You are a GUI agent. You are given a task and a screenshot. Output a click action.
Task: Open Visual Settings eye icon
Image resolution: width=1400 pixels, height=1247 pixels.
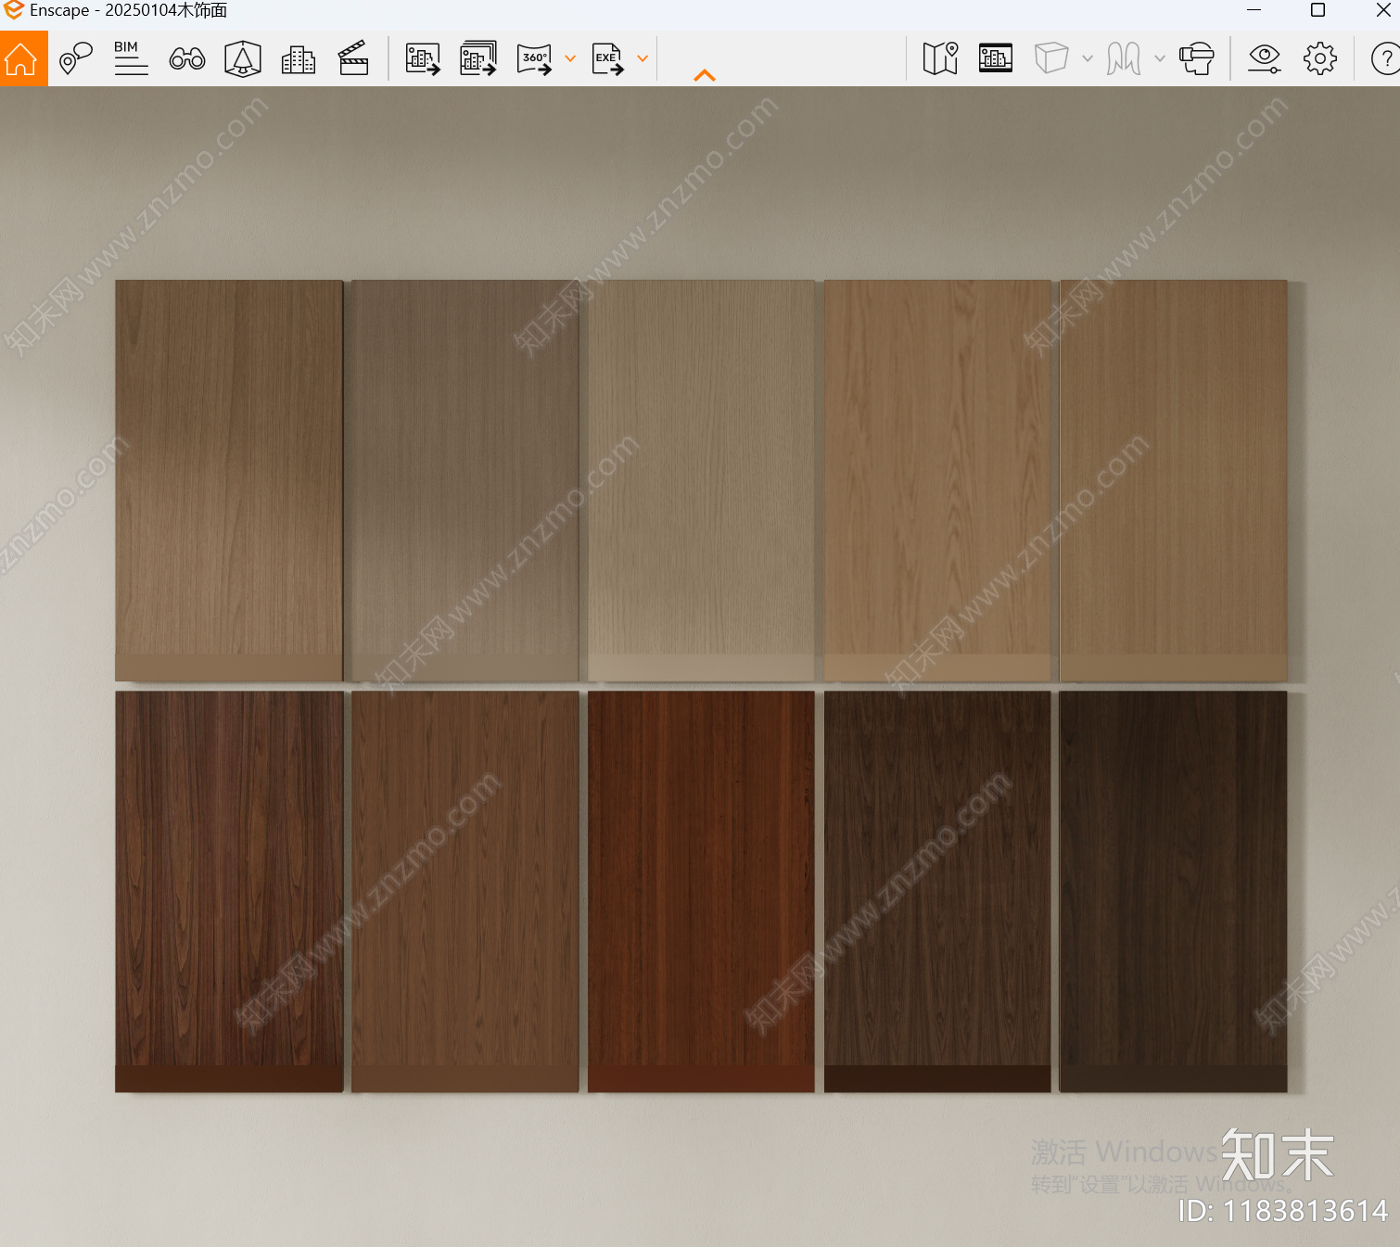pos(1264,58)
